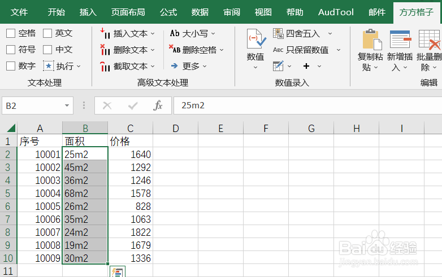Switch to the 页面布局 tab

pos(128,12)
